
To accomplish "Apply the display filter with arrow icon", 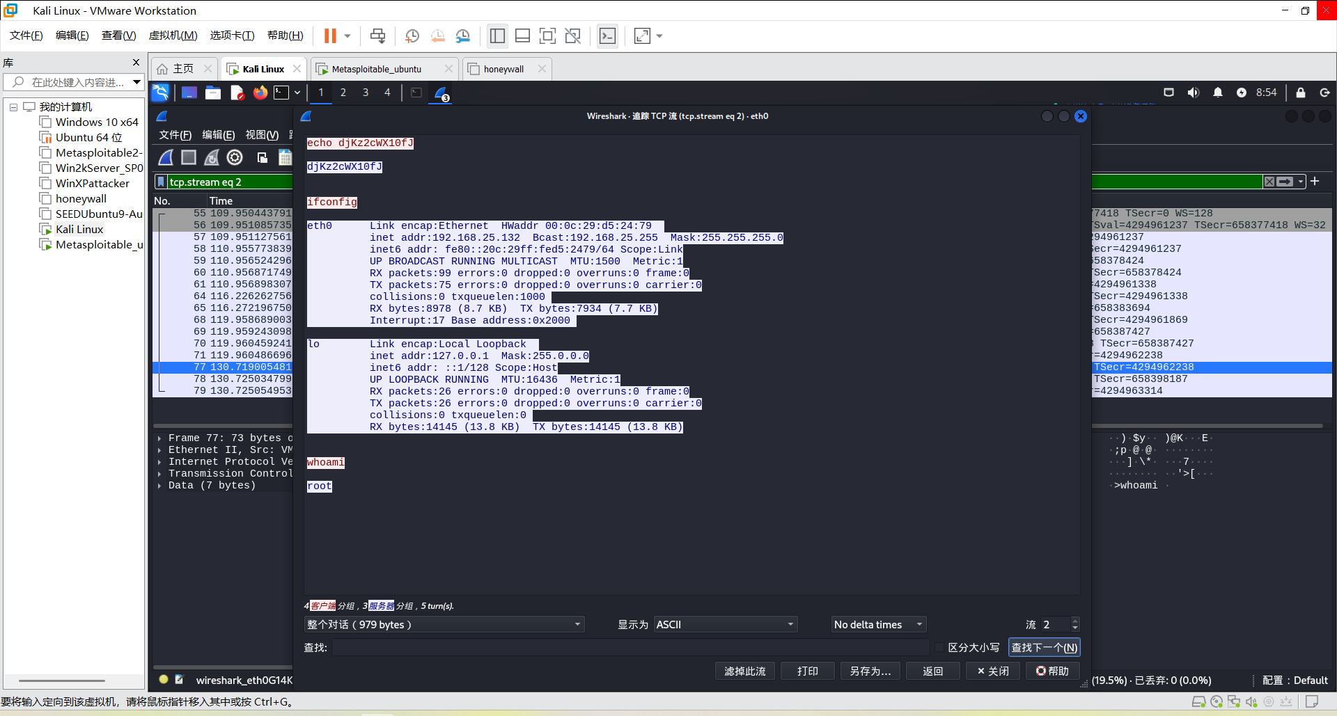I will pos(1285,182).
